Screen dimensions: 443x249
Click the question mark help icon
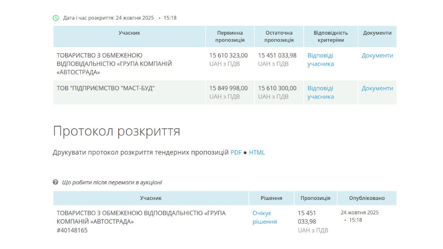coord(56,182)
